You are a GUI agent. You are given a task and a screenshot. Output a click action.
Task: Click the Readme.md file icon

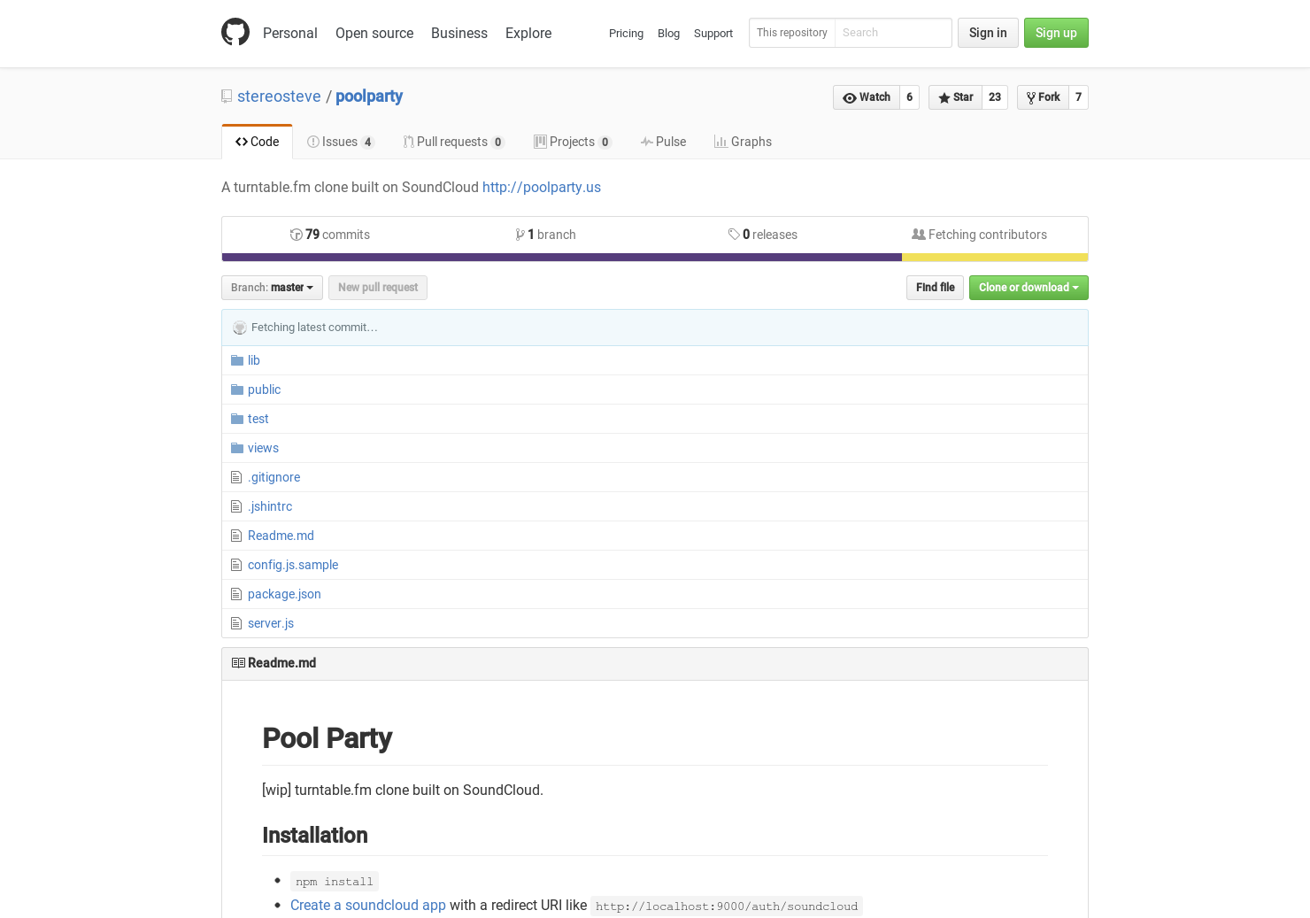point(235,535)
